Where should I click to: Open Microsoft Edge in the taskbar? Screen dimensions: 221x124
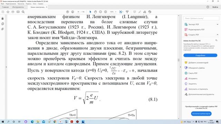point(32,122)
